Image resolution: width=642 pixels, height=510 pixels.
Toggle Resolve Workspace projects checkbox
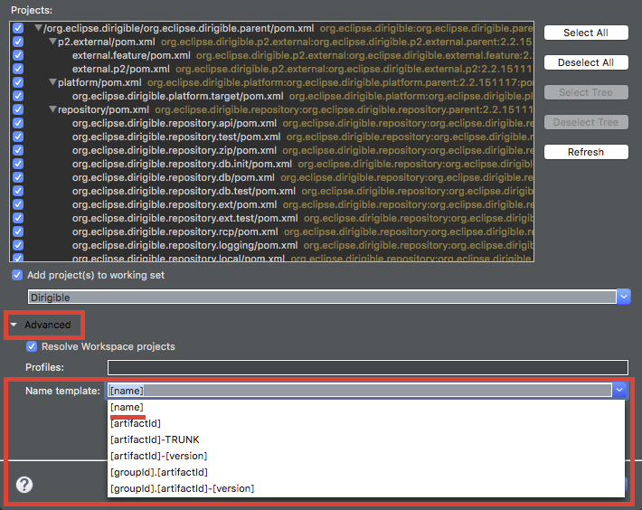(x=33, y=346)
